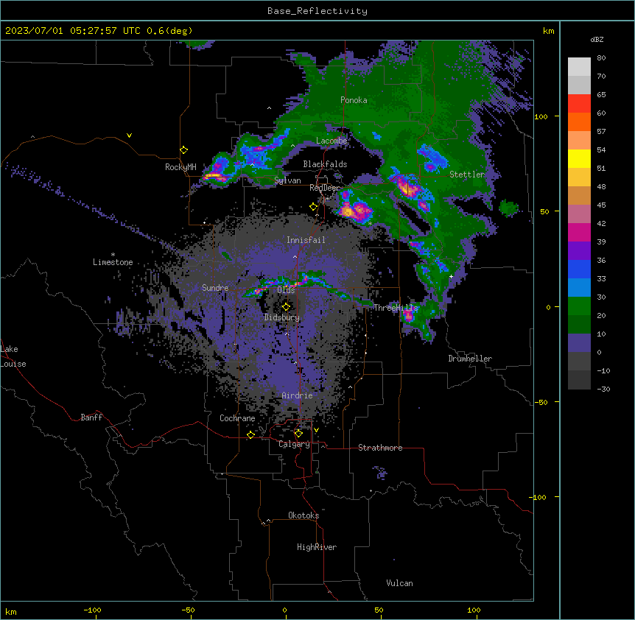
Task: Click the dBZ legend heading
Action: click(x=597, y=40)
